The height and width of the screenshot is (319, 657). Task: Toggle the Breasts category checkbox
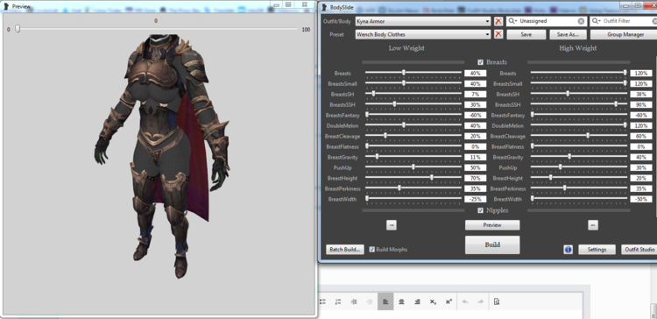click(x=481, y=62)
